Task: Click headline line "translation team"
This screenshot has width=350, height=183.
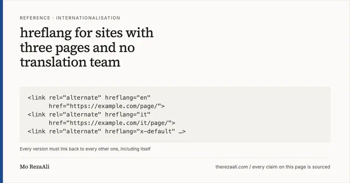Action: click(x=70, y=62)
